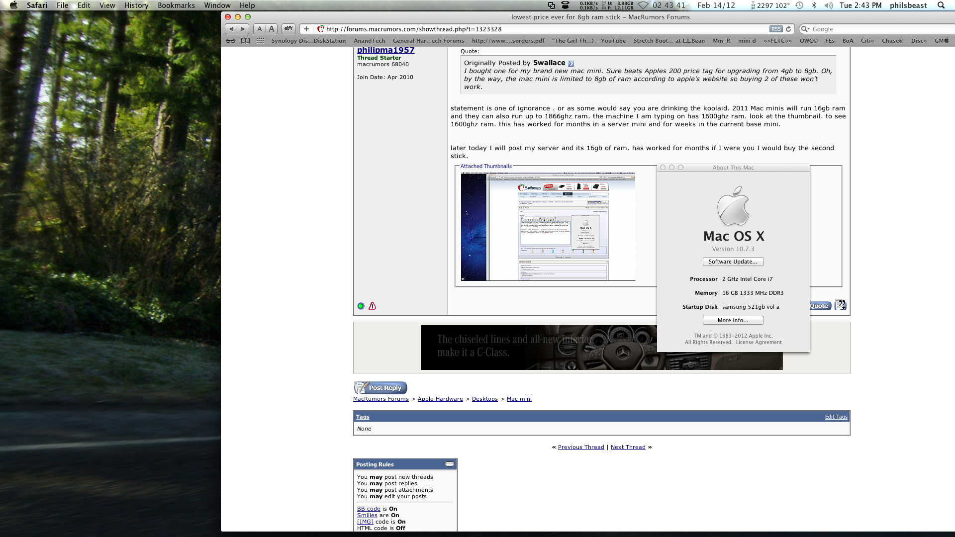The image size is (955, 537).
Task: Click the forward navigation arrow
Action: (x=243, y=29)
